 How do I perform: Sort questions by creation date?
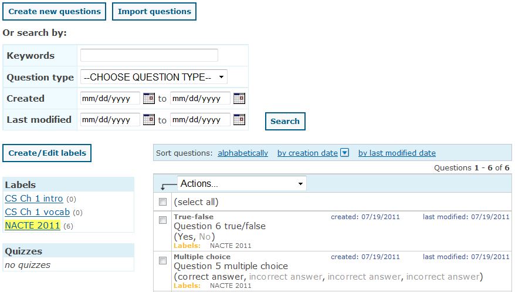(x=307, y=153)
